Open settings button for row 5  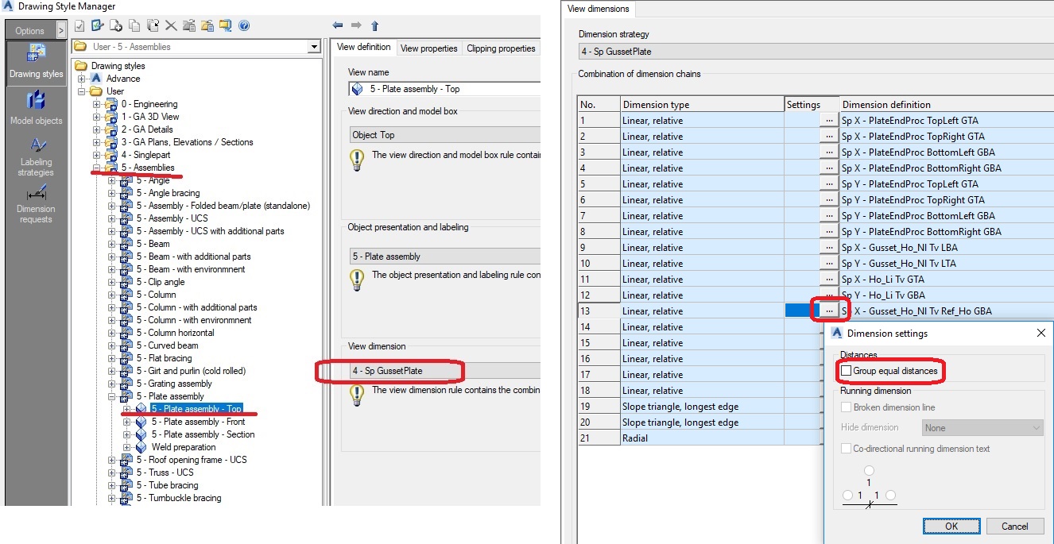coord(829,183)
